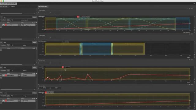The height and width of the screenshot is (110, 196).
Task: Click the X coordinate field showing 0.472
Action: click(44, 88)
